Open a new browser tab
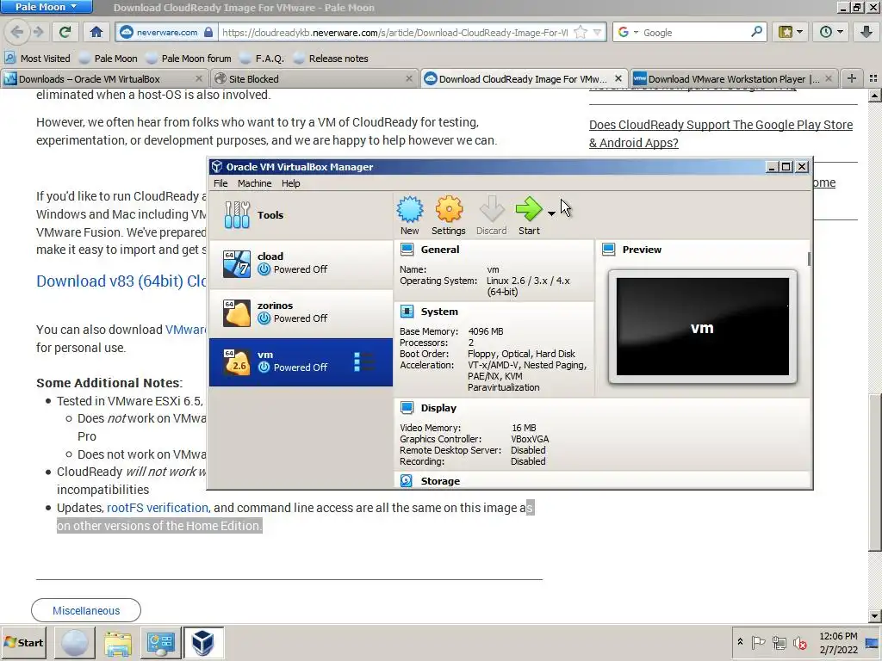The image size is (882, 661). (852, 78)
